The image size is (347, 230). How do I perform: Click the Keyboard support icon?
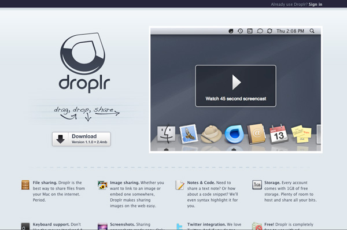[x=25, y=226]
